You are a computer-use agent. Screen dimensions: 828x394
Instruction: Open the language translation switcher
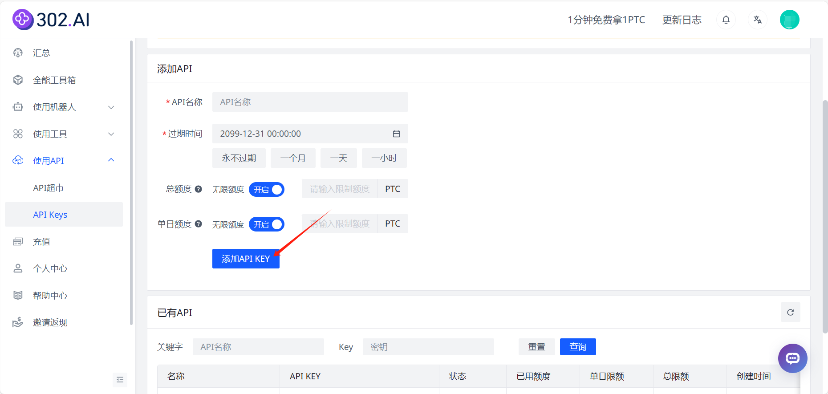[758, 20]
